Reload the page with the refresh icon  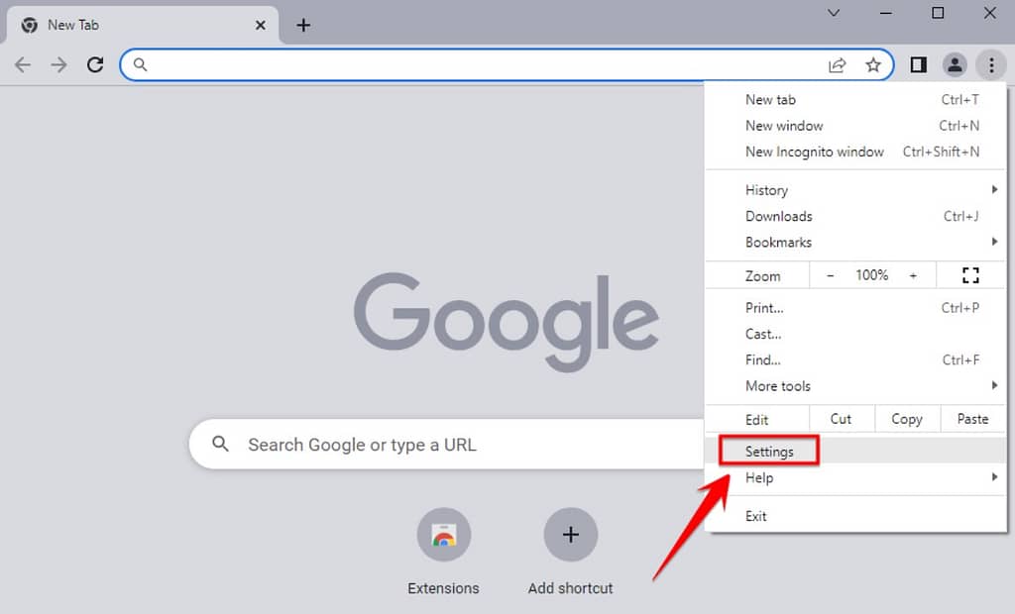coord(95,64)
